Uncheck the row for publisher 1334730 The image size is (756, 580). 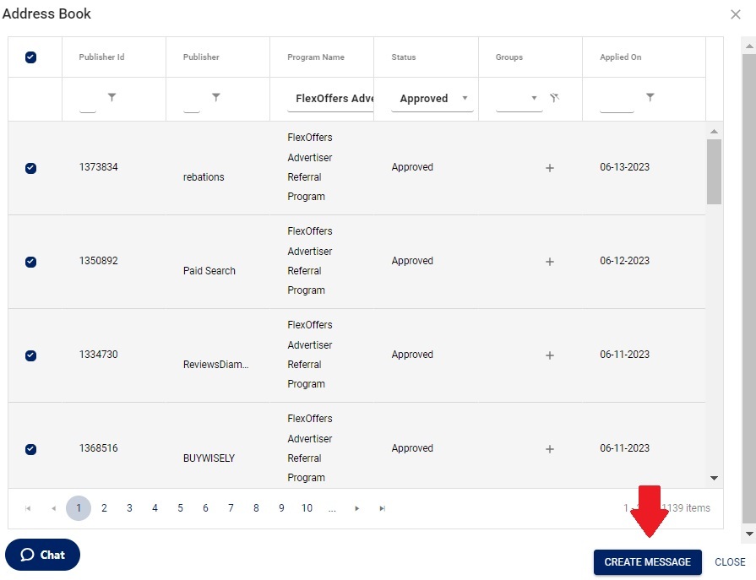coord(31,355)
